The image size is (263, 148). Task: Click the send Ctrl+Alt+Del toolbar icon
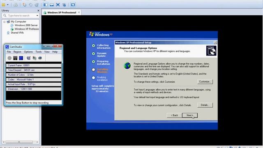16,5
